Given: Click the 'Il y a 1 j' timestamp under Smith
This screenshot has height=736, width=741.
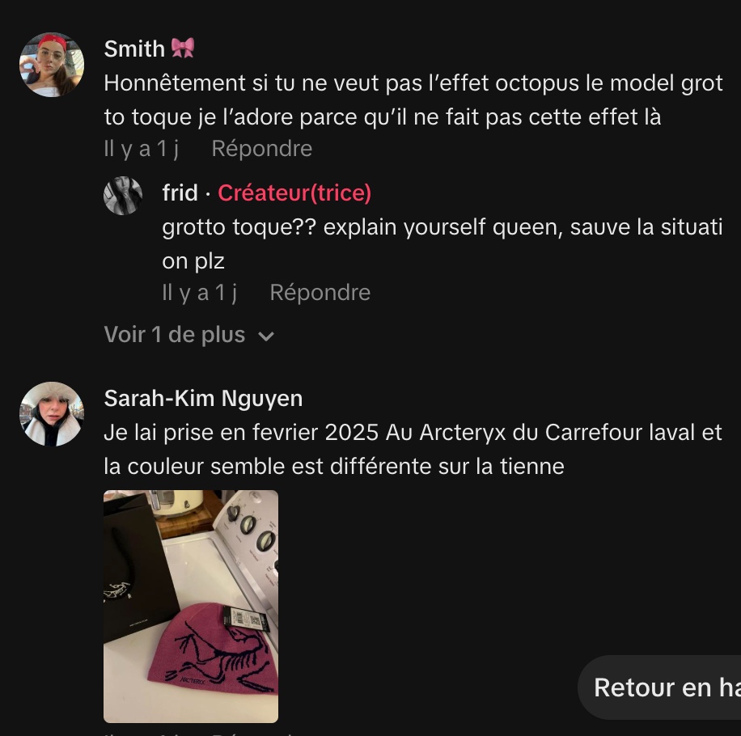Looking at the screenshot, I should [x=142, y=149].
